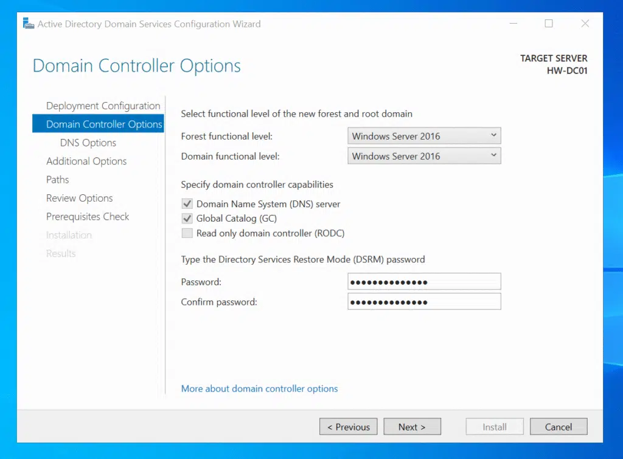
Task: Cancel the configuration wizard
Action: tap(558, 427)
